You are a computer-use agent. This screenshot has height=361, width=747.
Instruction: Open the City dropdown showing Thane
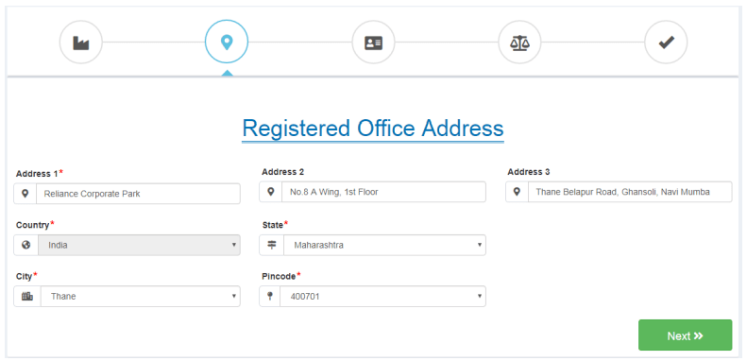[141, 296]
